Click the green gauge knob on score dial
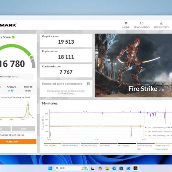 31,57
